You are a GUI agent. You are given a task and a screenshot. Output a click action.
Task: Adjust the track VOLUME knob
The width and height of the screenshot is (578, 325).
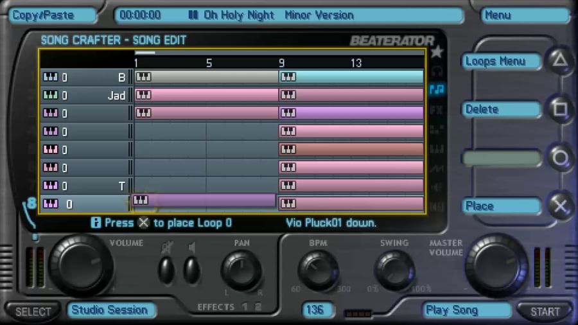pyautogui.click(x=80, y=265)
